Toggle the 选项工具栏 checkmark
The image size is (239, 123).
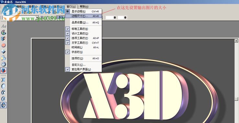(68, 38)
